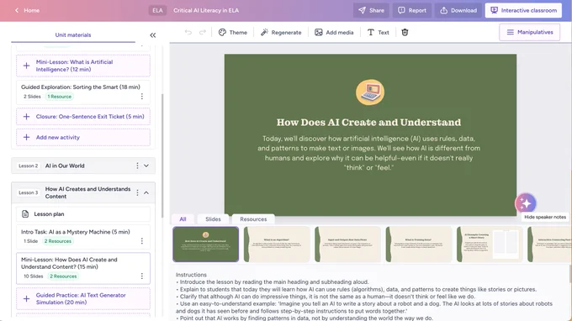Delete slide with trash icon
Screen dimensions: 572x321
pos(405,33)
